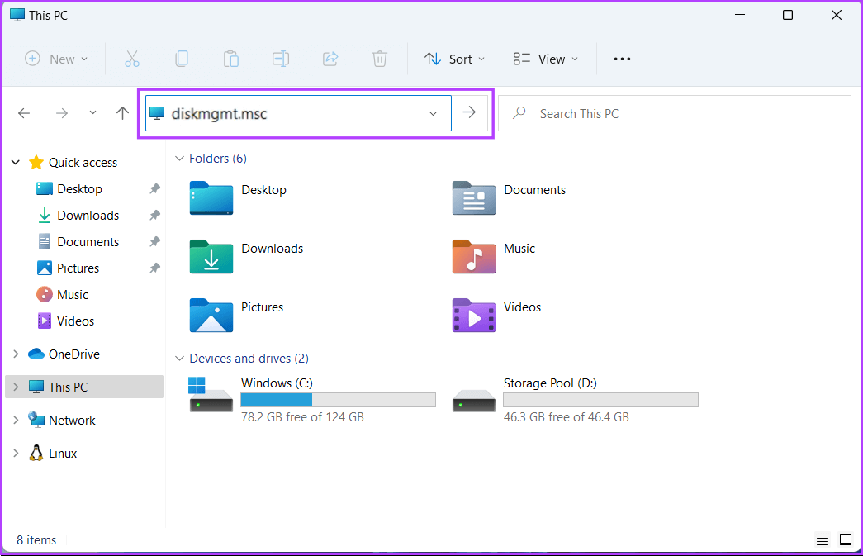The height and width of the screenshot is (556, 863).
Task: Click the Copy icon in toolbar
Action: pyautogui.click(x=181, y=59)
